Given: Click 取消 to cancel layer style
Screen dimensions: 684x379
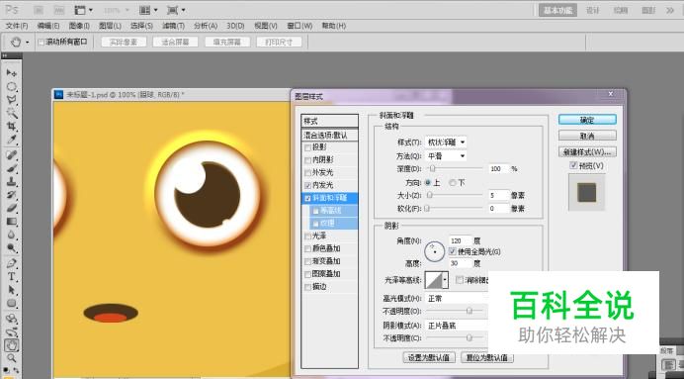Looking at the screenshot, I should 587,136.
